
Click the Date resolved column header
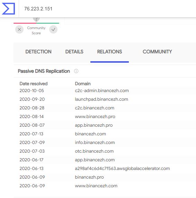click(34, 83)
